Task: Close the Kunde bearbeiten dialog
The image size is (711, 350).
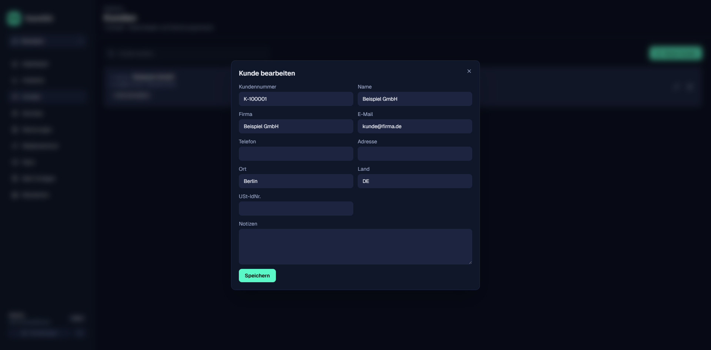Action: coord(469,71)
